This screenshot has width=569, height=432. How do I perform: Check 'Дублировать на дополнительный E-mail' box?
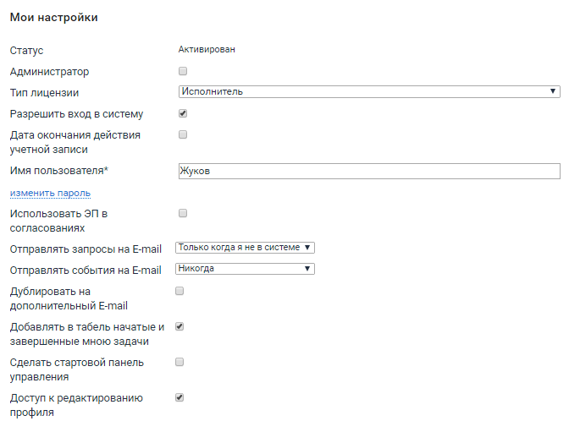coord(179,291)
